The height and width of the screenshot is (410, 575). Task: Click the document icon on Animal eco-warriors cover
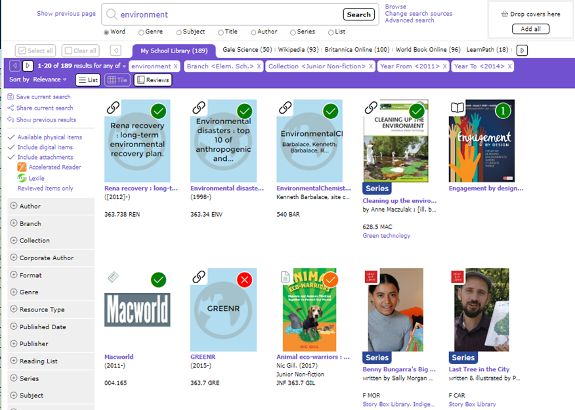coord(285,277)
